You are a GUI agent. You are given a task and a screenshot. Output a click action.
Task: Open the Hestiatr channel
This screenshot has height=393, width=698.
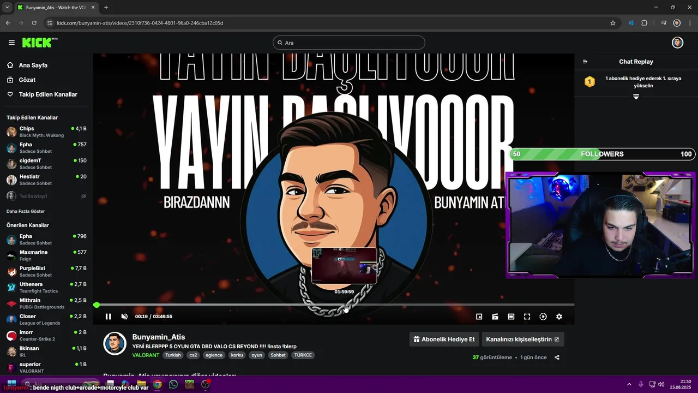pyautogui.click(x=46, y=180)
